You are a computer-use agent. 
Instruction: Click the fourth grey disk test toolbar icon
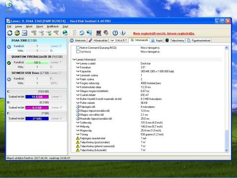tap(56, 33)
